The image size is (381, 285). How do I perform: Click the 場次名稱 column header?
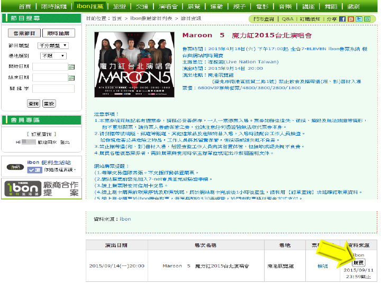tap(206, 245)
